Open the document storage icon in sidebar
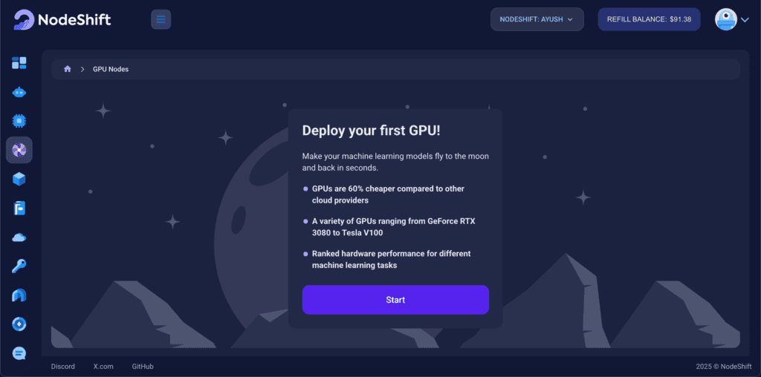761x377 pixels. tap(19, 208)
